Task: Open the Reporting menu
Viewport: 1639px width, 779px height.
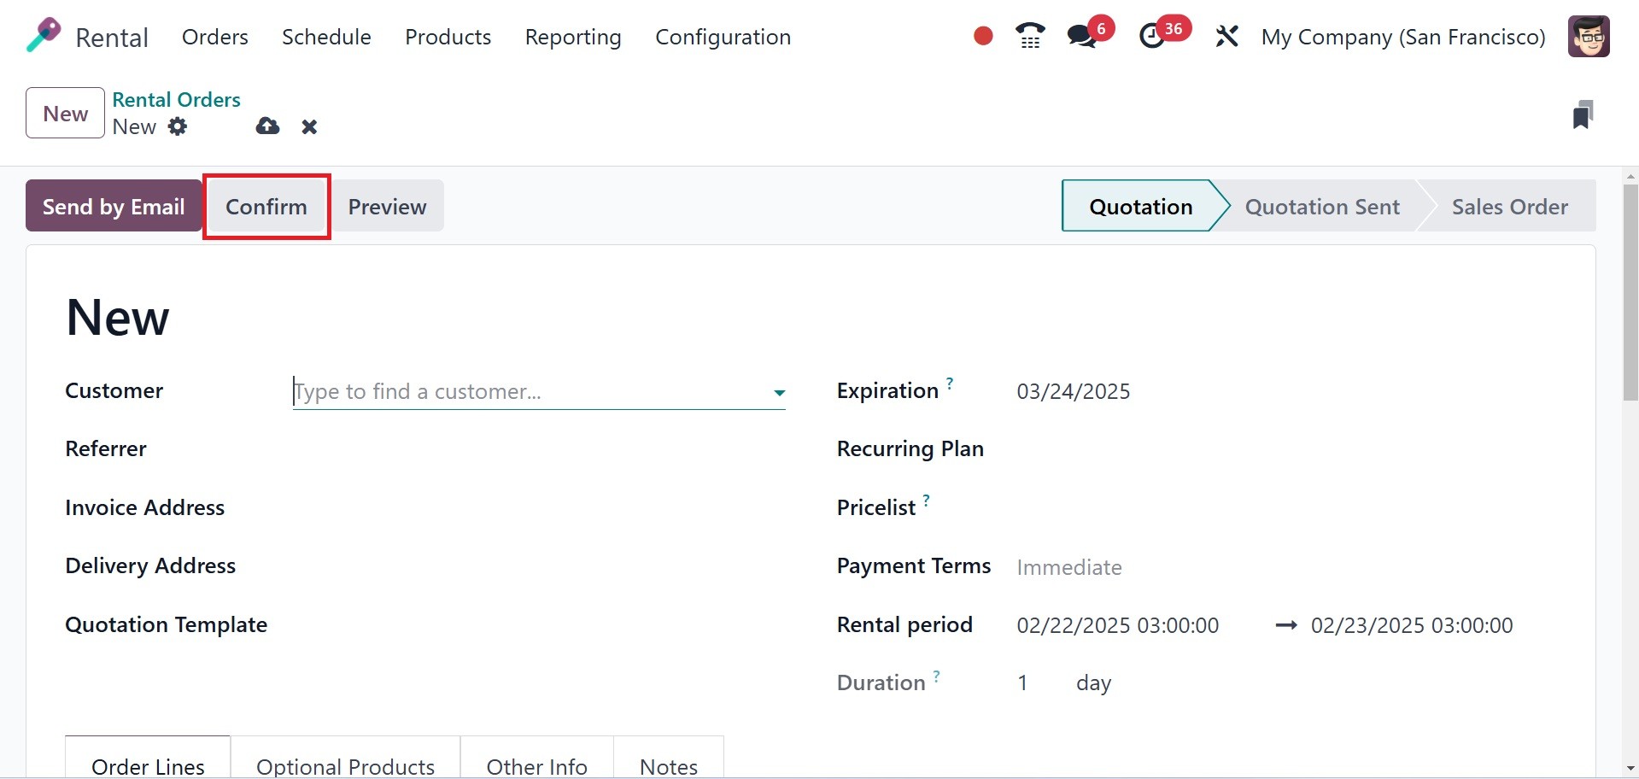Action: pyautogui.click(x=572, y=37)
